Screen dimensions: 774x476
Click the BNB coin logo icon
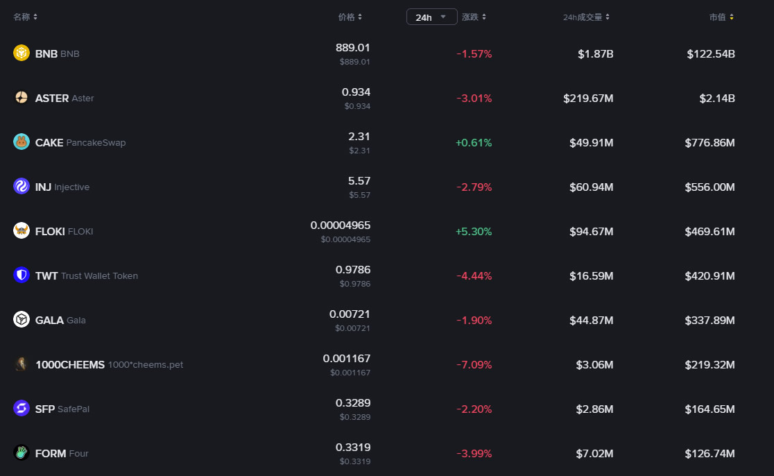21,53
